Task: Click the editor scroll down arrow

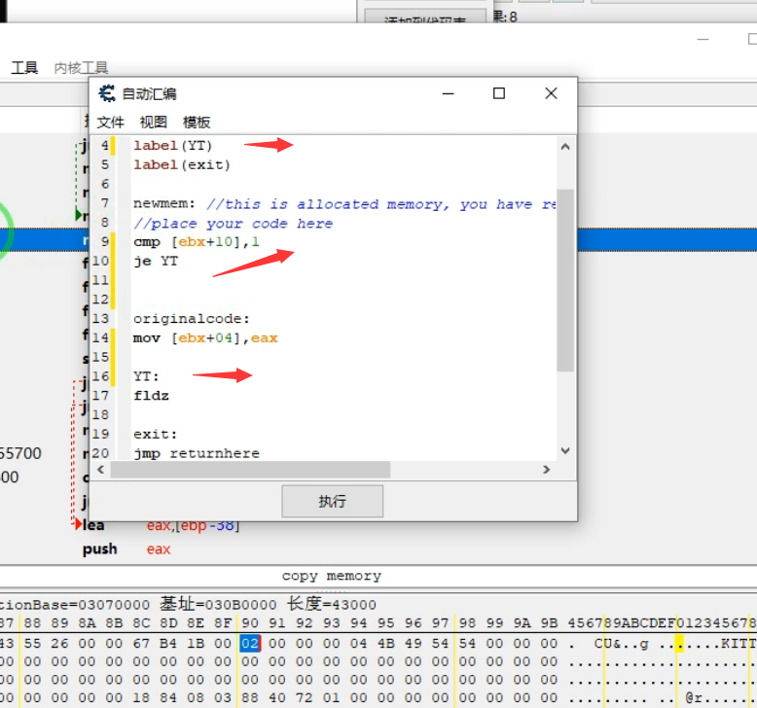Action: click(x=565, y=450)
